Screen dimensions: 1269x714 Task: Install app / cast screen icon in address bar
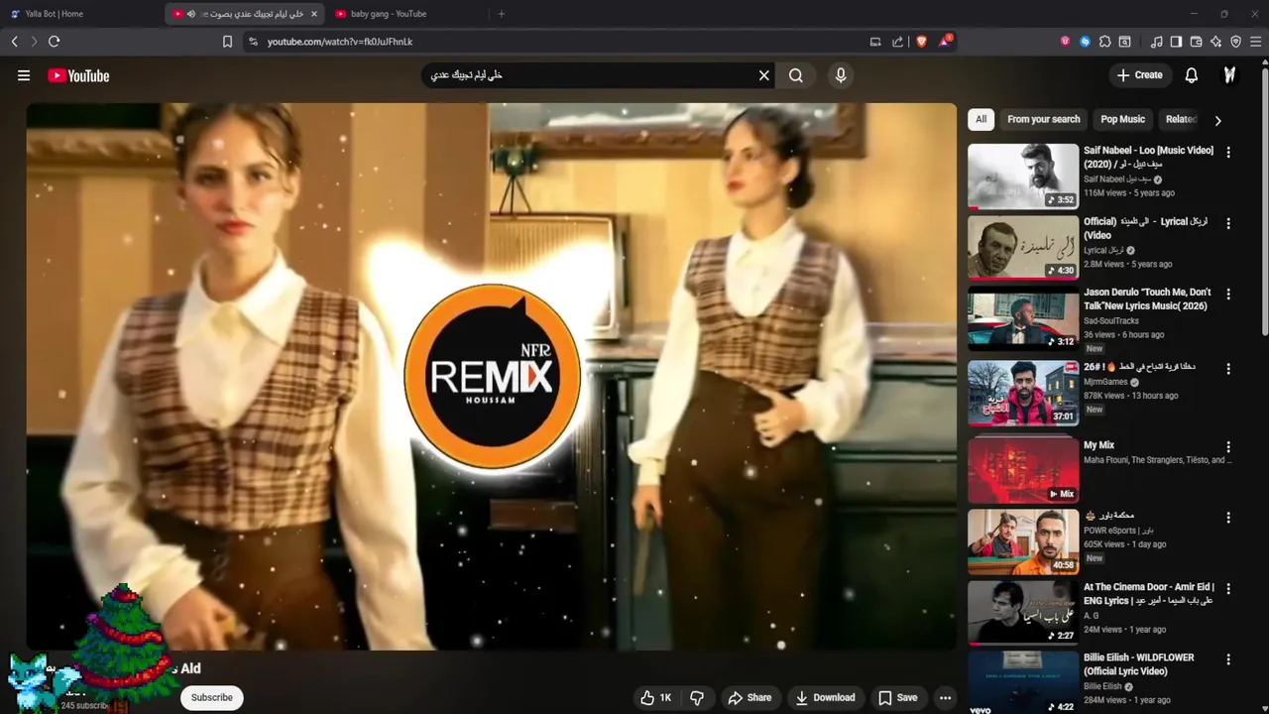pyautogui.click(x=875, y=42)
